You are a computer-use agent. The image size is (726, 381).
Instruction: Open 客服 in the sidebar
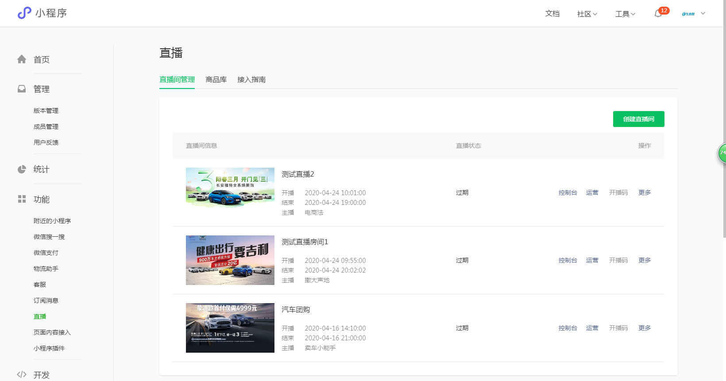(40, 285)
